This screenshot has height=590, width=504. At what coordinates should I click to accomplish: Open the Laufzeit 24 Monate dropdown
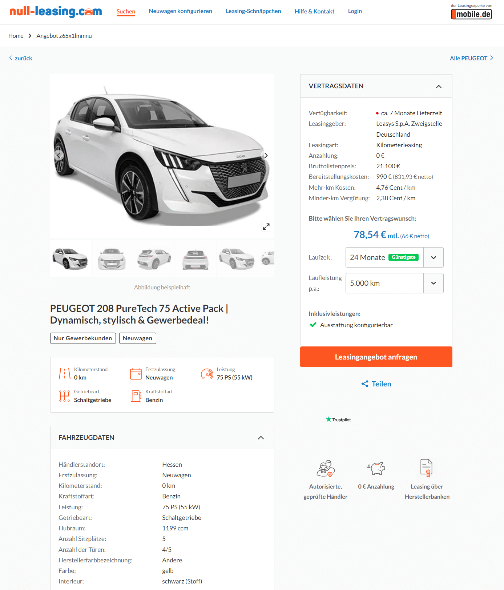[394, 257]
